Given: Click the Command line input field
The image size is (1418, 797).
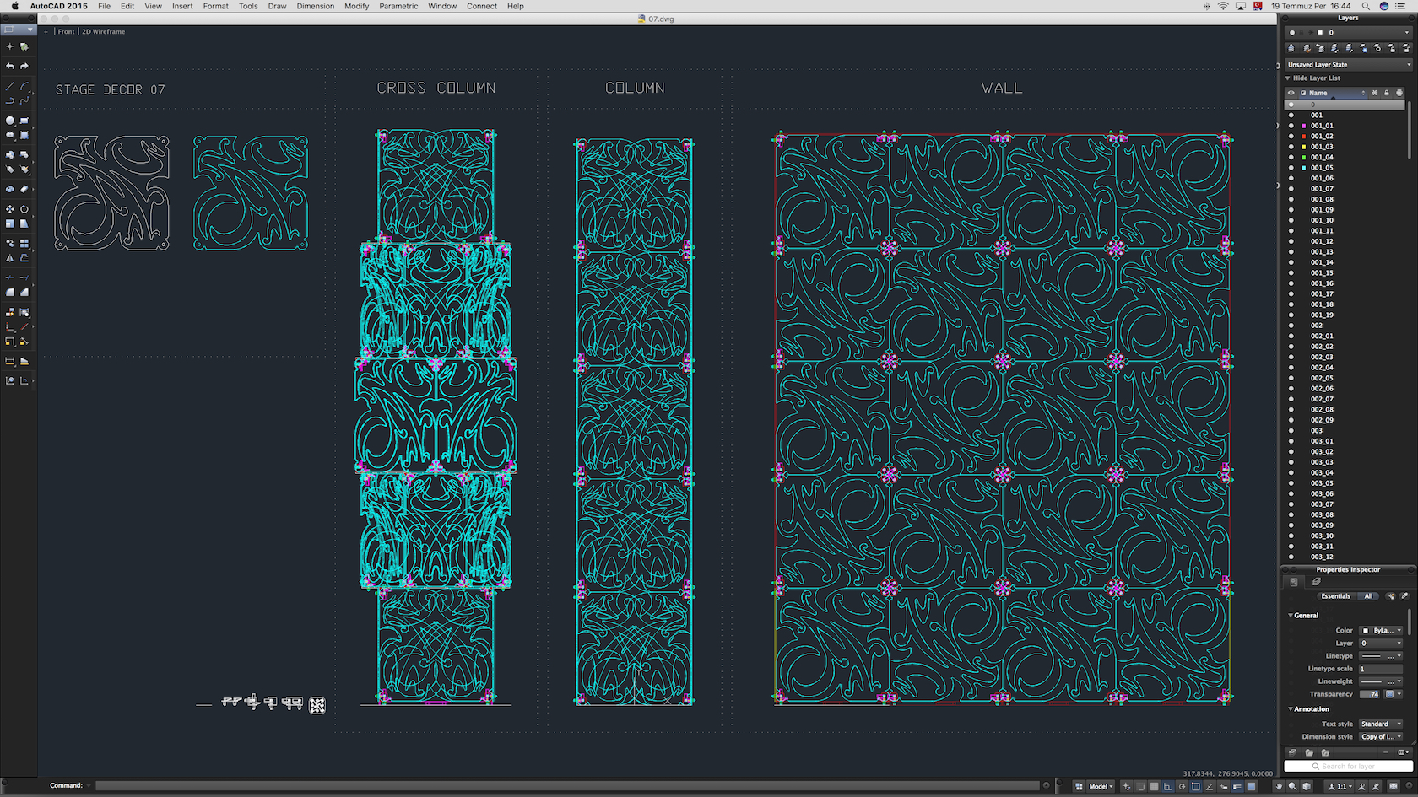Looking at the screenshot, I should tap(568, 786).
